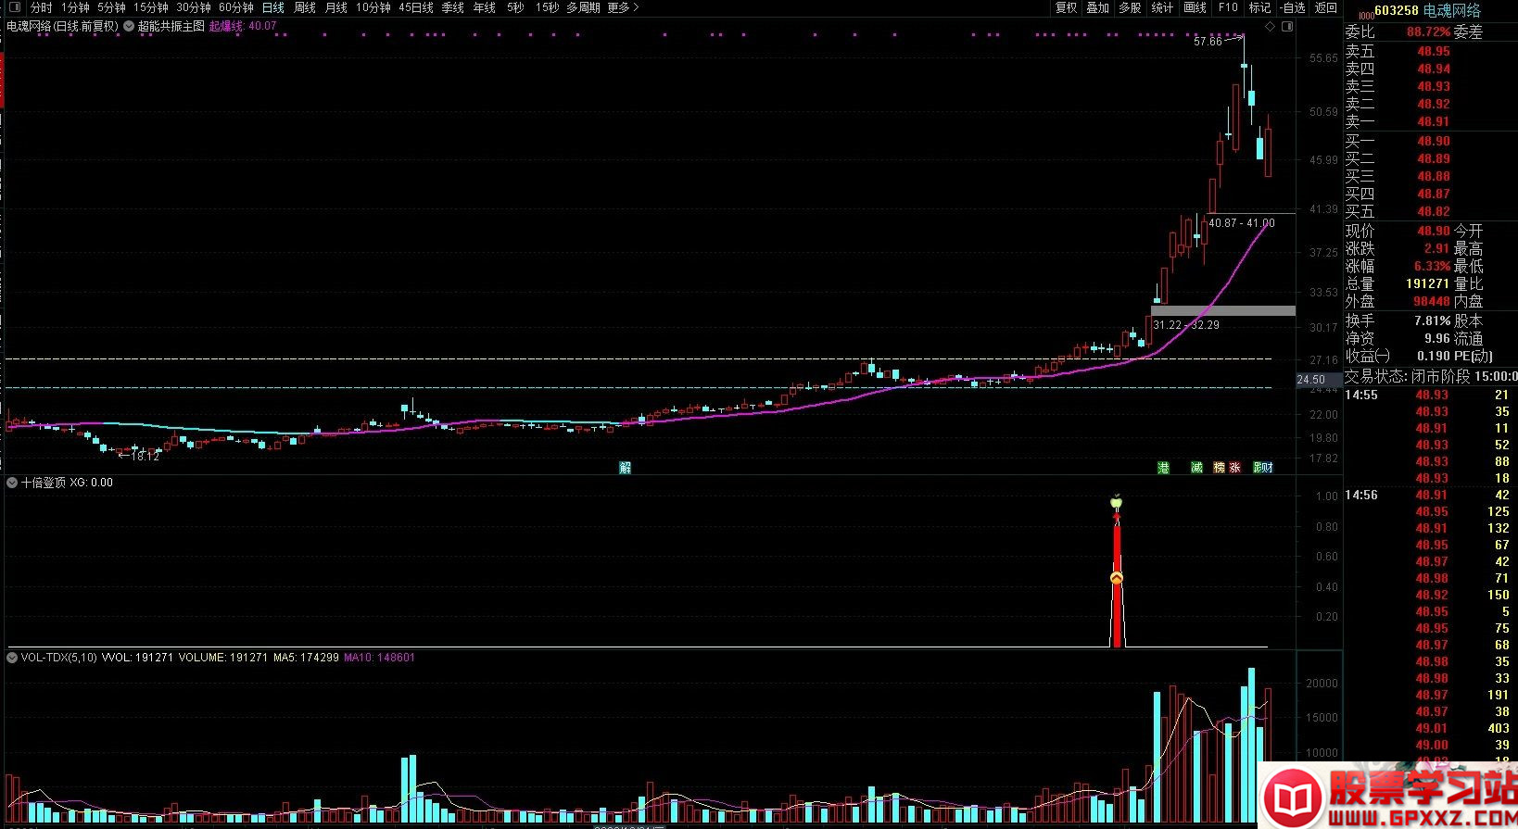The width and height of the screenshot is (1518, 829).
Task: Click the 财 event marker
Action: click(1267, 468)
